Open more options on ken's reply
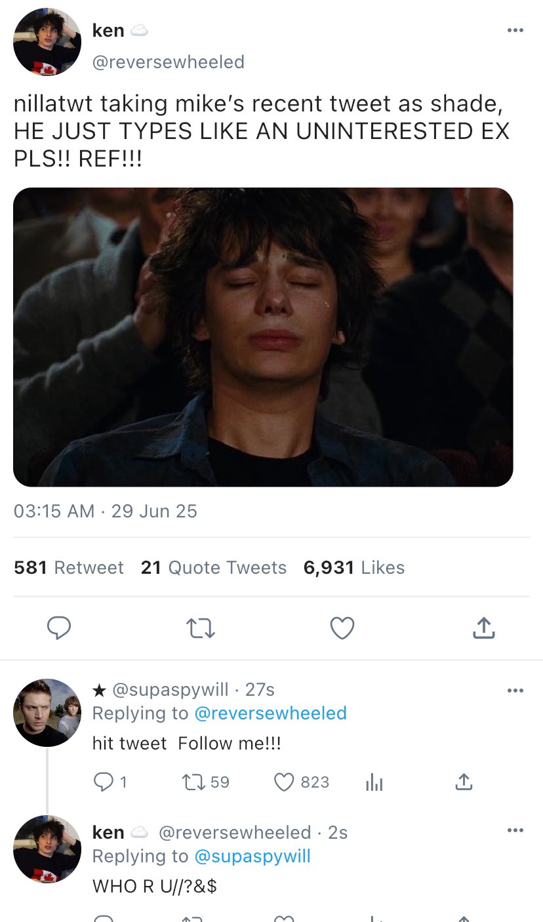This screenshot has height=922, width=543. click(515, 832)
